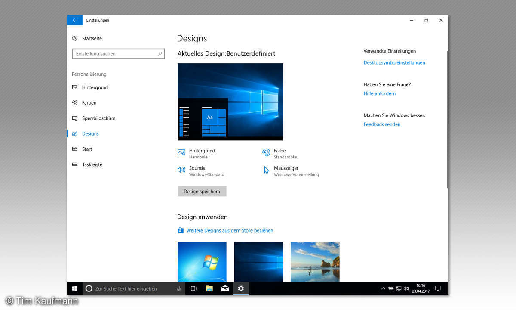The height and width of the screenshot is (310, 516).
Task: Open File Explorer from taskbar
Action: pos(209,288)
